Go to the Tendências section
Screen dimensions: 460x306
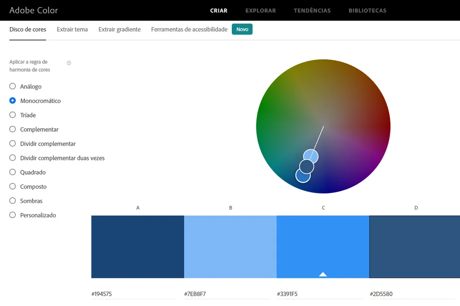[312, 10]
